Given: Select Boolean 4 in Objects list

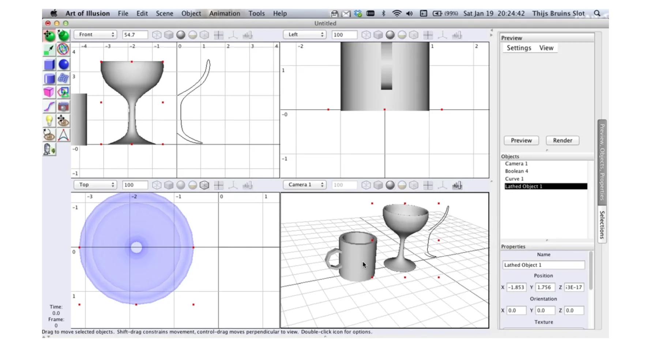Looking at the screenshot, I should pyautogui.click(x=516, y=171).
